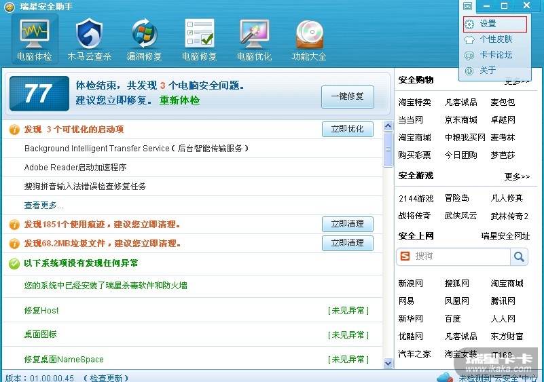544x382 pixels.
Task: Select 修复Host row
Action: coord(193,310)
